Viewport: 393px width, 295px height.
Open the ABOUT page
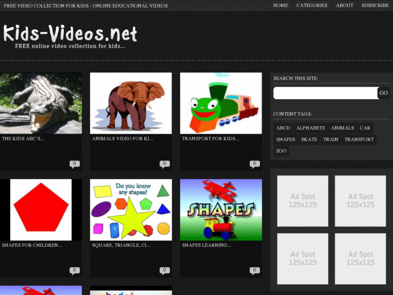pos(345,5)
